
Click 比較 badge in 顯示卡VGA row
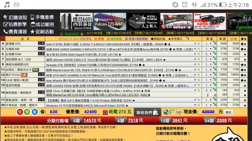click(24, 75)
